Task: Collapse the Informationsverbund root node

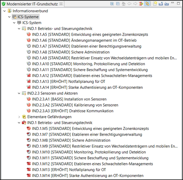Action: tap(4, 11)
